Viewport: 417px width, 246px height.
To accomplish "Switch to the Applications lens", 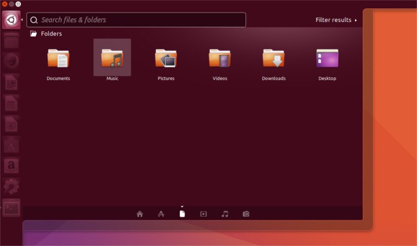I will coord(161,214).
